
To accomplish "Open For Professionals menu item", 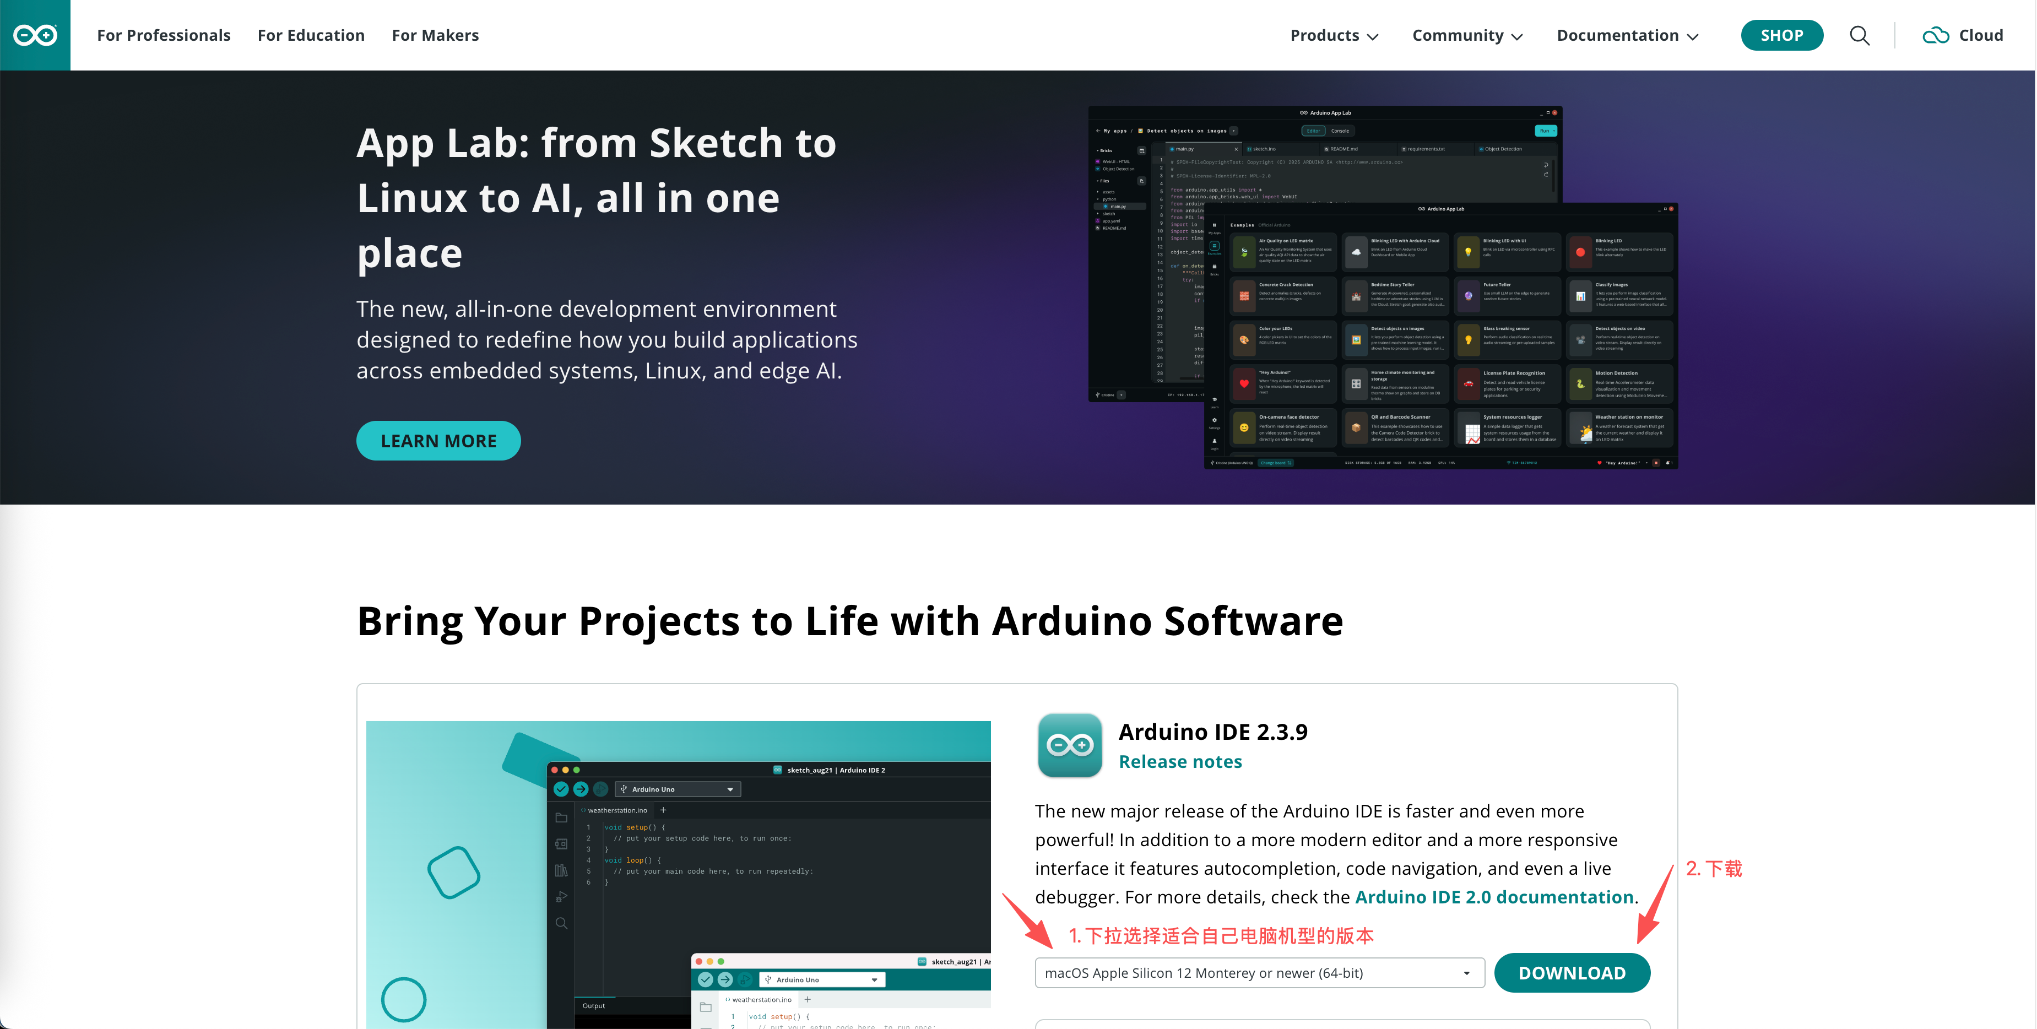I will coord(164,36).
